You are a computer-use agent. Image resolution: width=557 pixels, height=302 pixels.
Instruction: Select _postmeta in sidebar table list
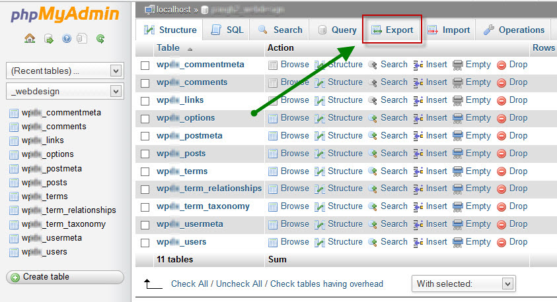coord(52,169)
